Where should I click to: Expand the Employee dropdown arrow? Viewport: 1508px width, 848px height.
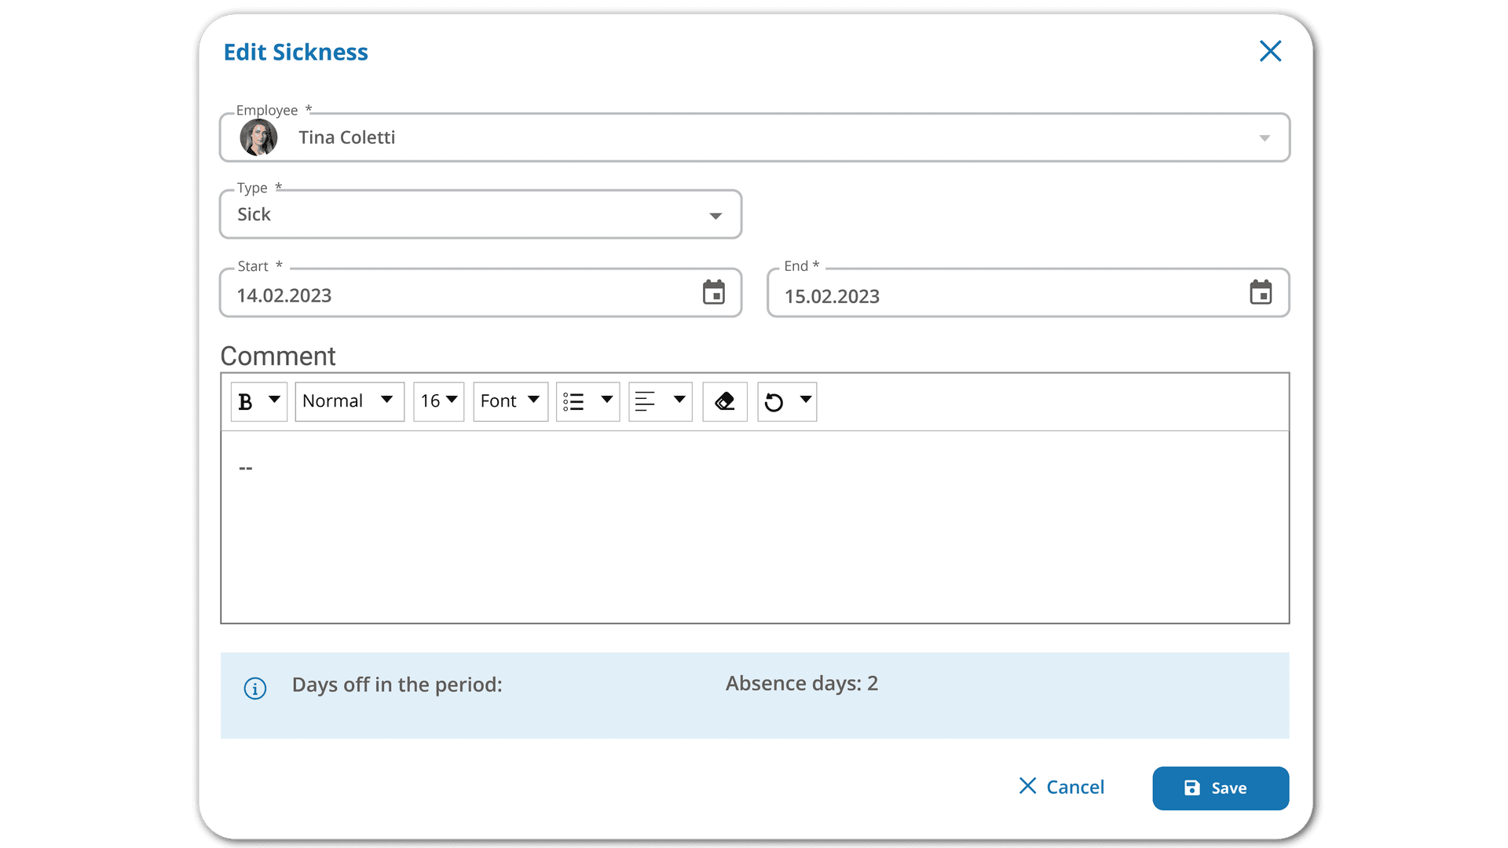pos(1265,138)
